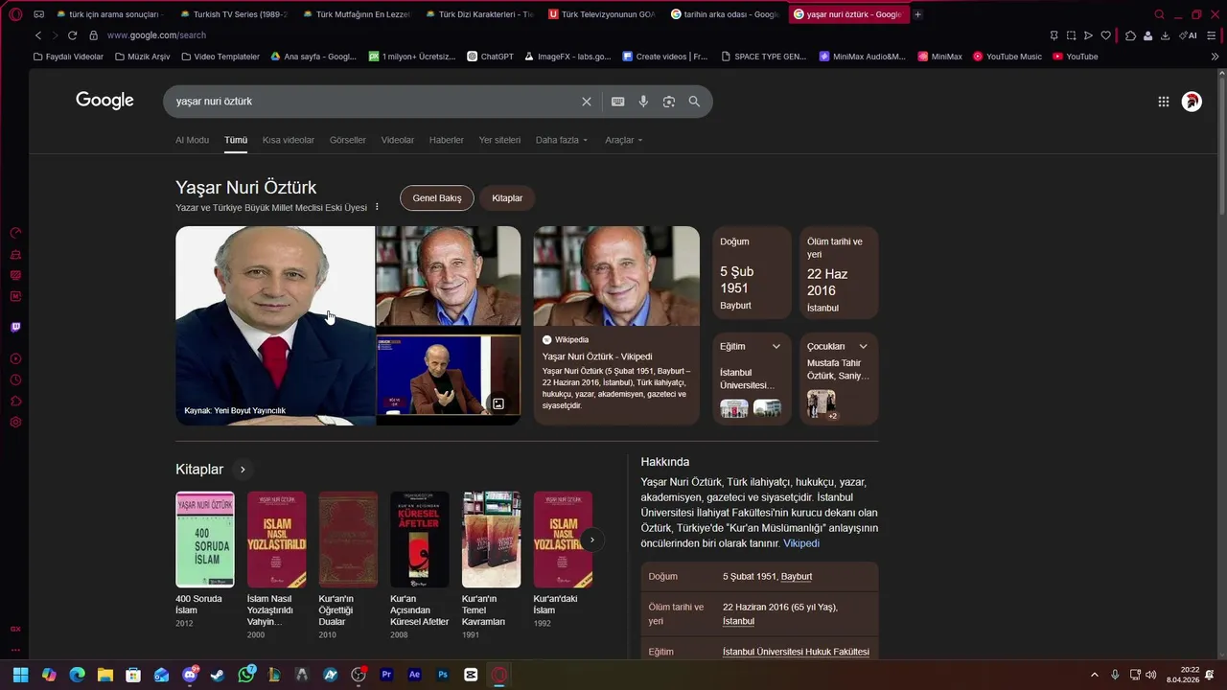Open the Google apps grid

[1163, 102]
